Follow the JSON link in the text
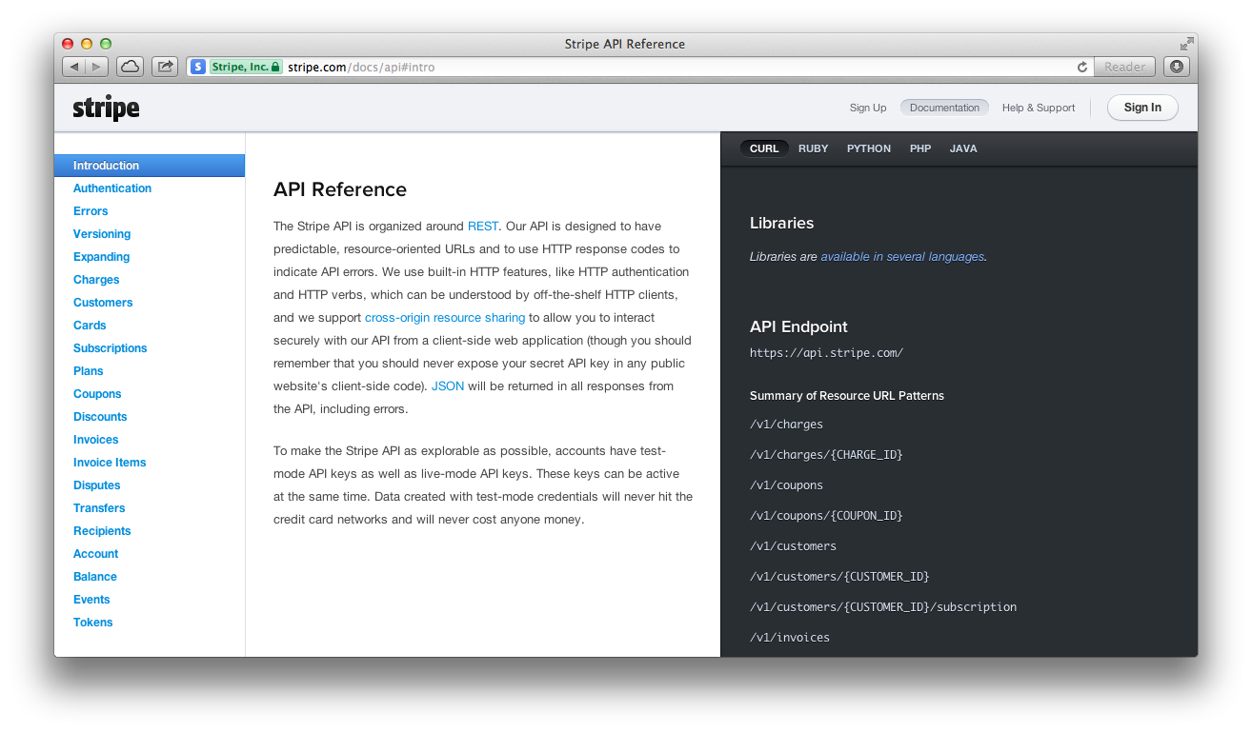 point(448,386)
